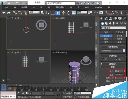128x99 pixels.
Task: Switch to the Hierarchy command panel tab
Action: coord(111,18)
